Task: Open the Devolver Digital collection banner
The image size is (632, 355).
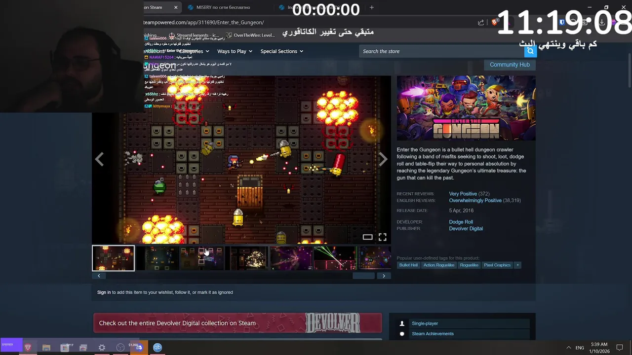Action: pyautogui.click(x=237, y=323)
